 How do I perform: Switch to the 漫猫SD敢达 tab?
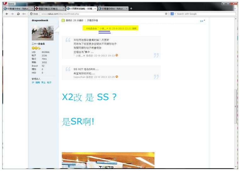48,8
